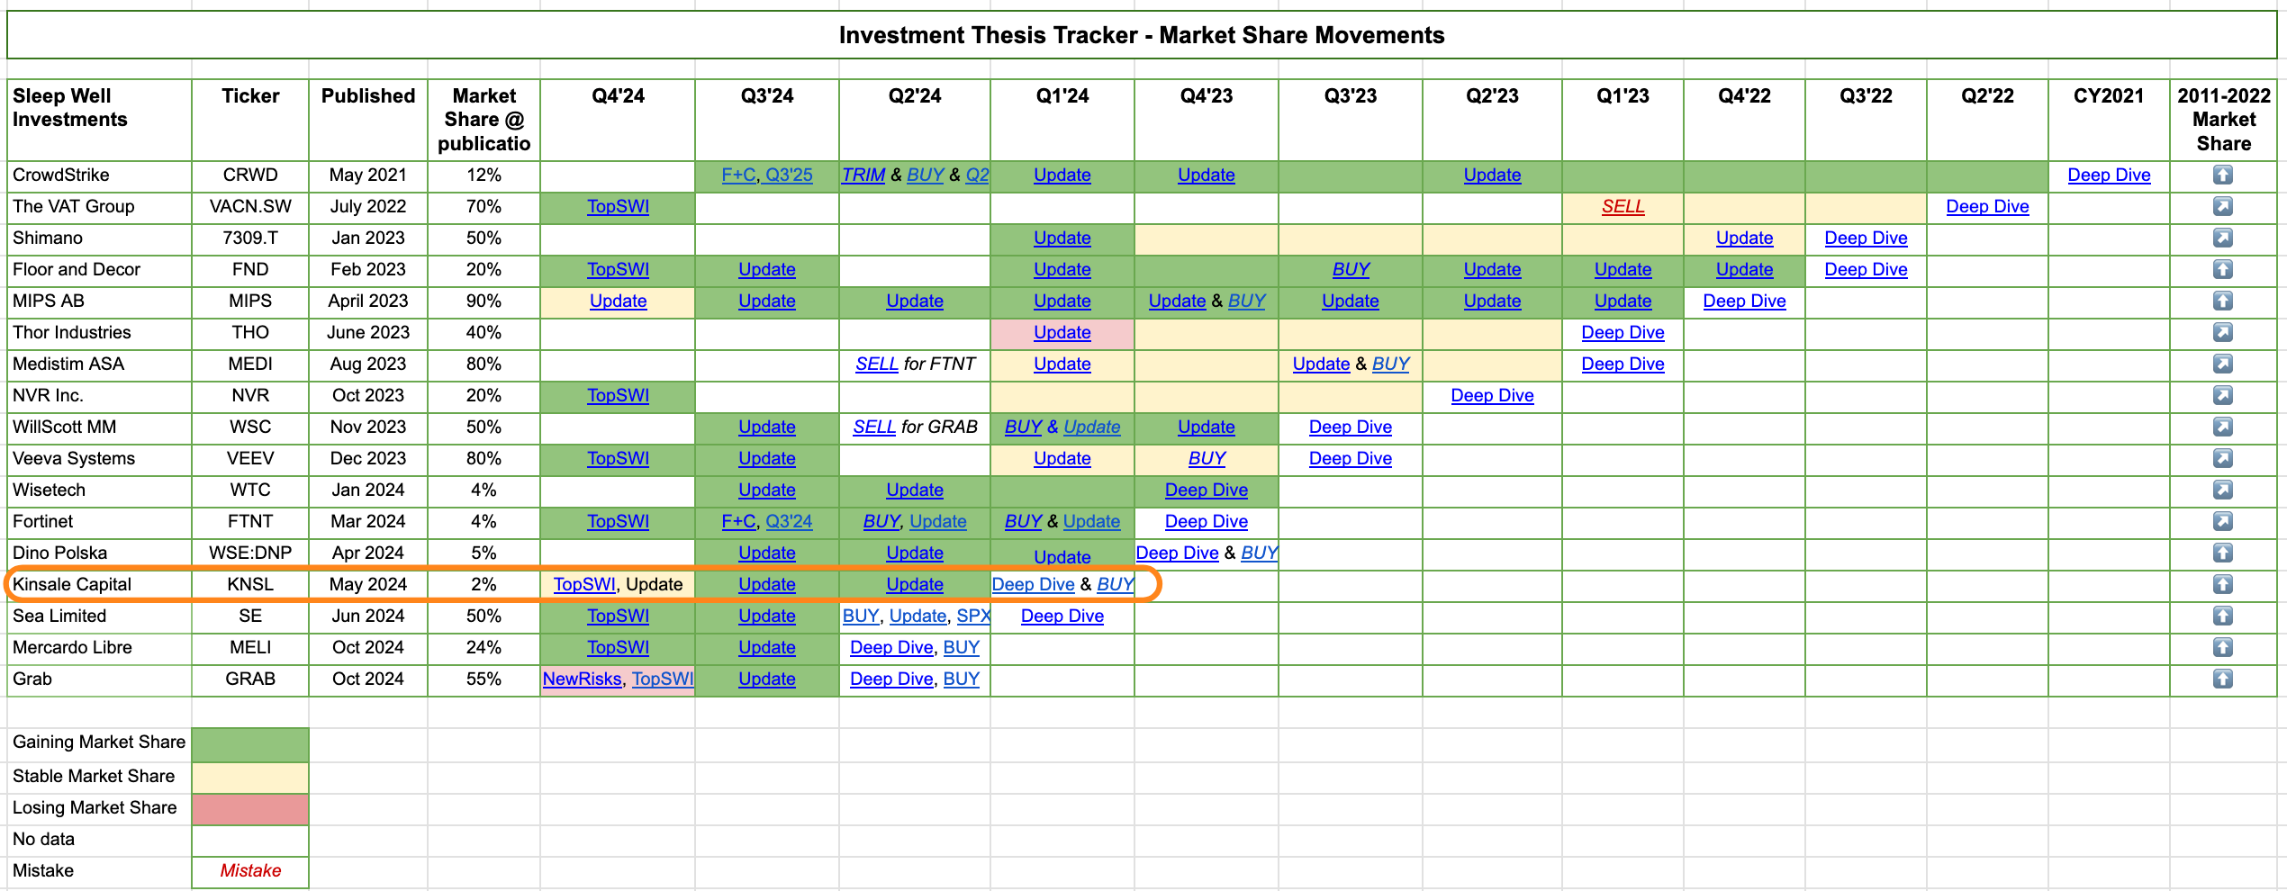Open Kinsale Capital BUY link in Q1'24
This screenshot has height=891, width=2287.
[1115, 585]
